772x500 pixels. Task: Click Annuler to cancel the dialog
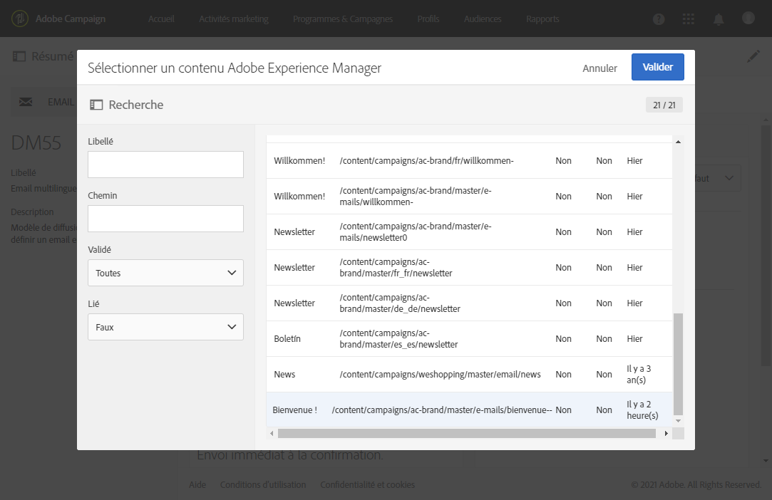pyautogui.click(x=599, y=68)
